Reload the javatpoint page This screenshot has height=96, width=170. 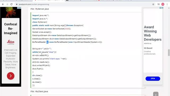(11, 4)
